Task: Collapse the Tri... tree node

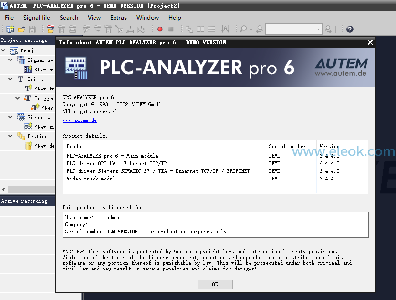Action: tap(10, 79)
